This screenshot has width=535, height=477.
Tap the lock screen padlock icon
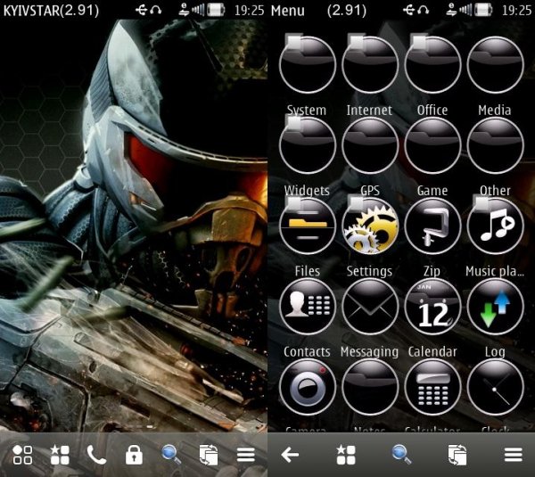click(x=134, y=455)
